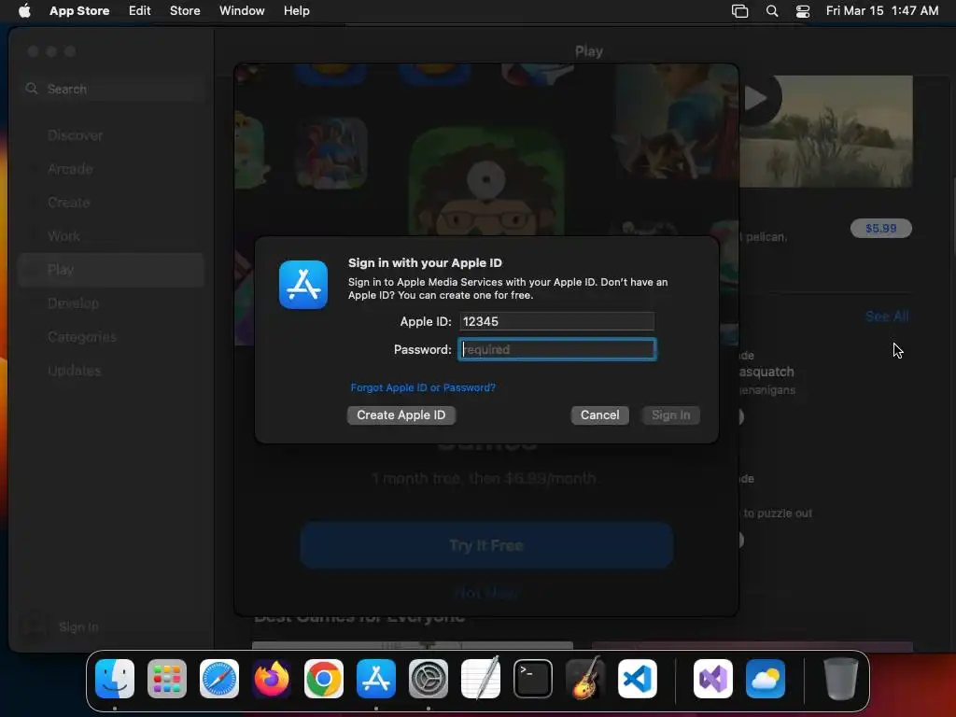
Task: Open the Weather app from Dock
Action: (766, 679)
